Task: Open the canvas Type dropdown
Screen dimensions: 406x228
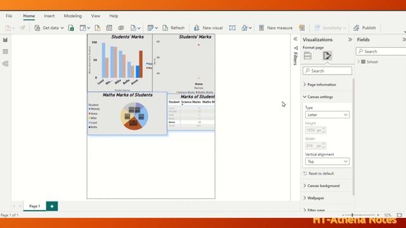Action: pos(327,115)
